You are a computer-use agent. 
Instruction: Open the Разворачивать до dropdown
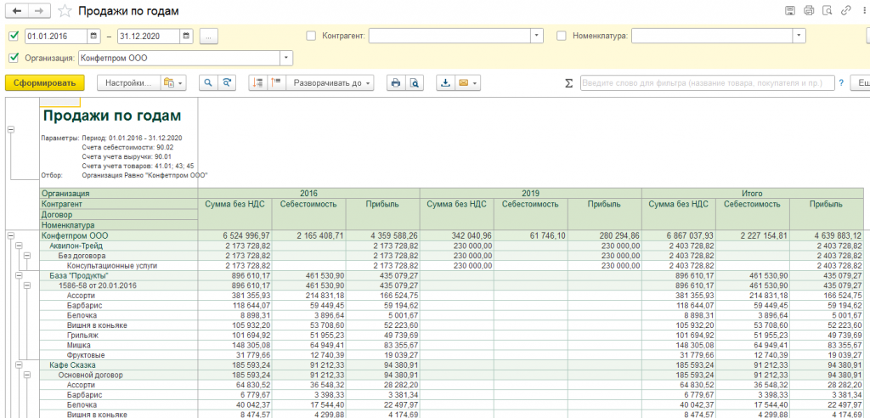pos(330,82)
